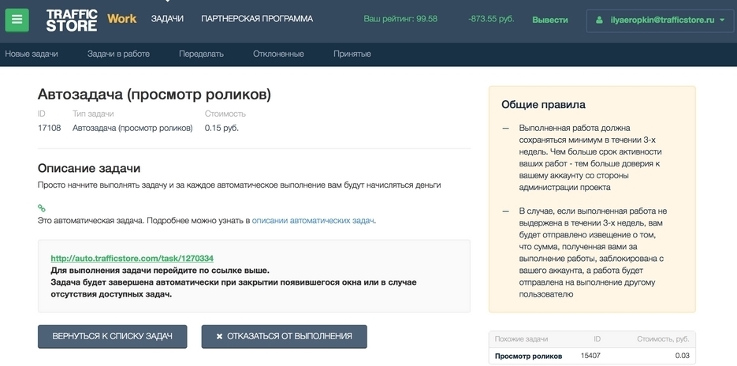Viewport: 737px width, 366px height.
Task: Click the user avatar icon
Action: 601,20
